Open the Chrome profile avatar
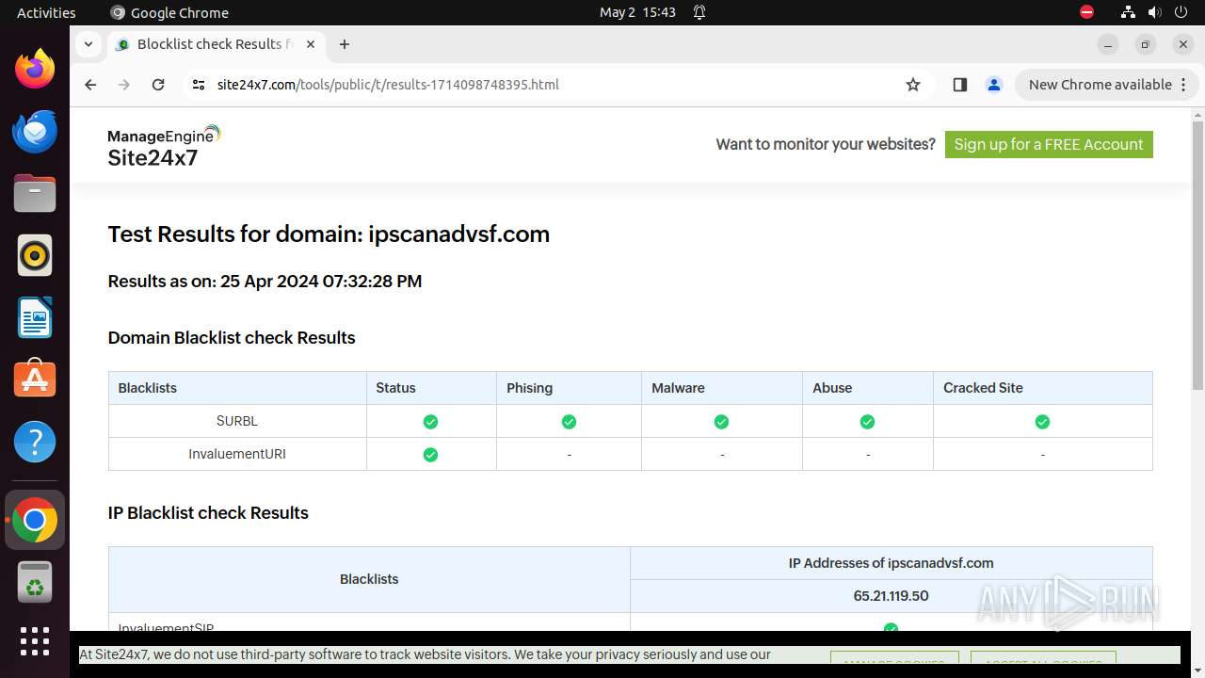 pyautogui.click(x=994, y=85)
